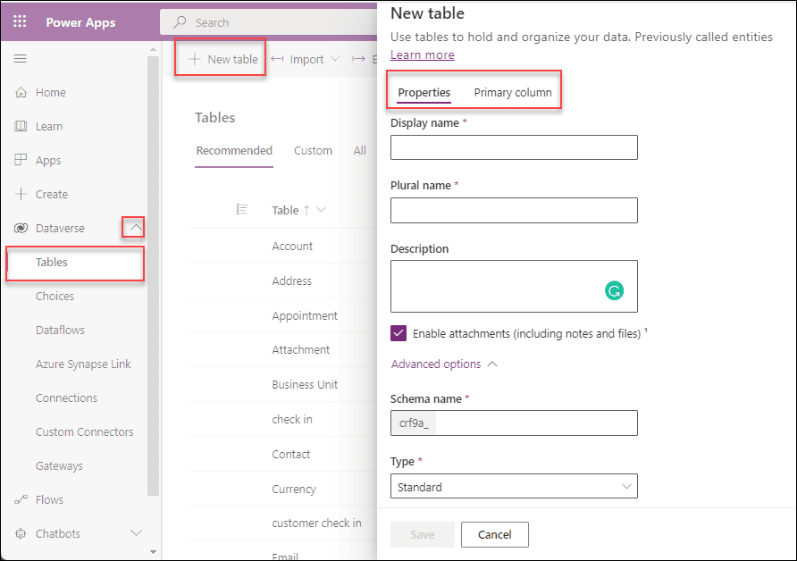Click the Schema name input field
Screen dimensions: 797x561
click(514, 423)
